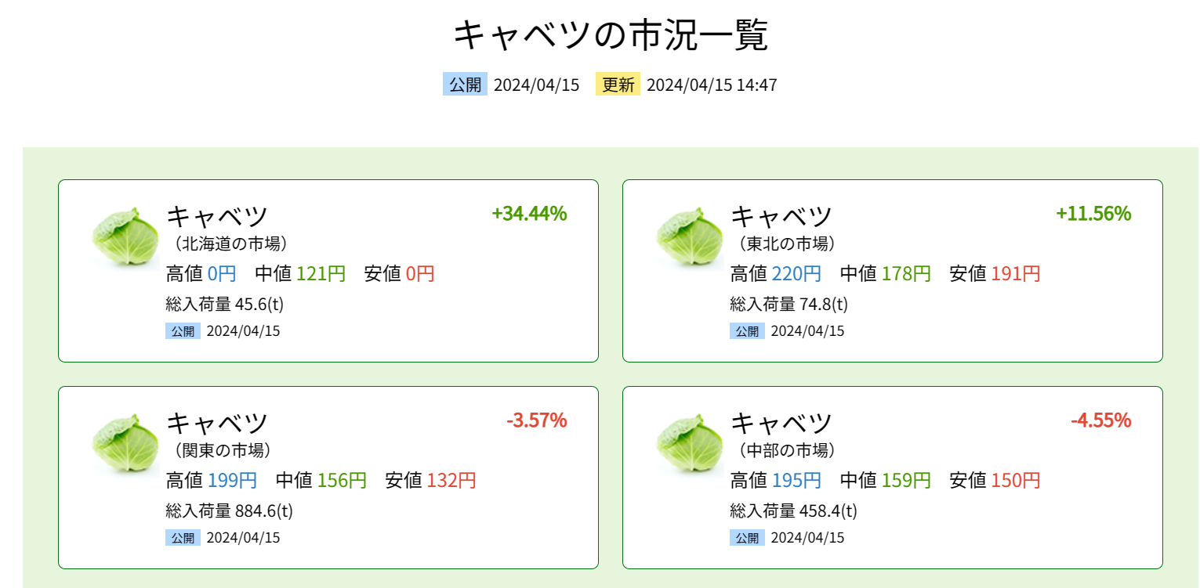Click the +34.44% change indicator

529,214
